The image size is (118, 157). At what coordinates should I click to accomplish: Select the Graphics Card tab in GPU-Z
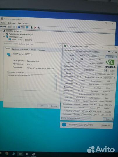point(69,51)
